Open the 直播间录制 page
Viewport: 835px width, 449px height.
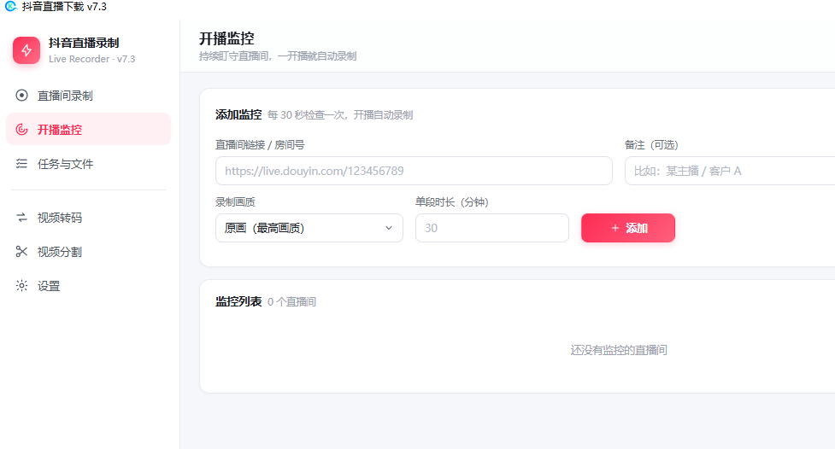88,96
